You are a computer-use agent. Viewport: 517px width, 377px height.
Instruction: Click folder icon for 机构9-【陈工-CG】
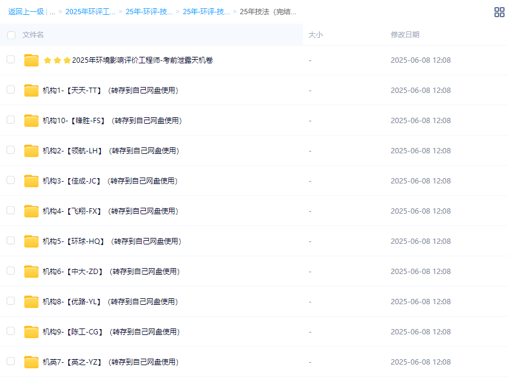pos(31,332)
